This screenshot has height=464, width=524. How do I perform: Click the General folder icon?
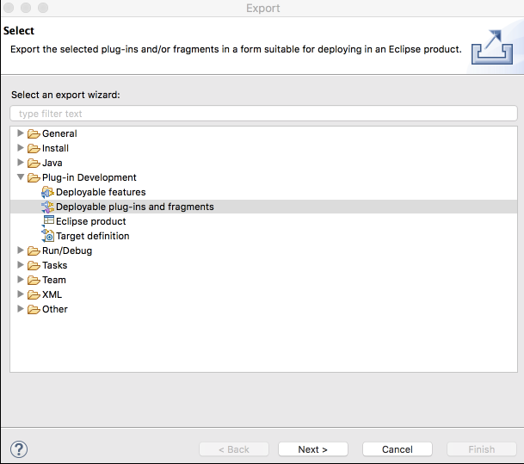click(34, 133)
